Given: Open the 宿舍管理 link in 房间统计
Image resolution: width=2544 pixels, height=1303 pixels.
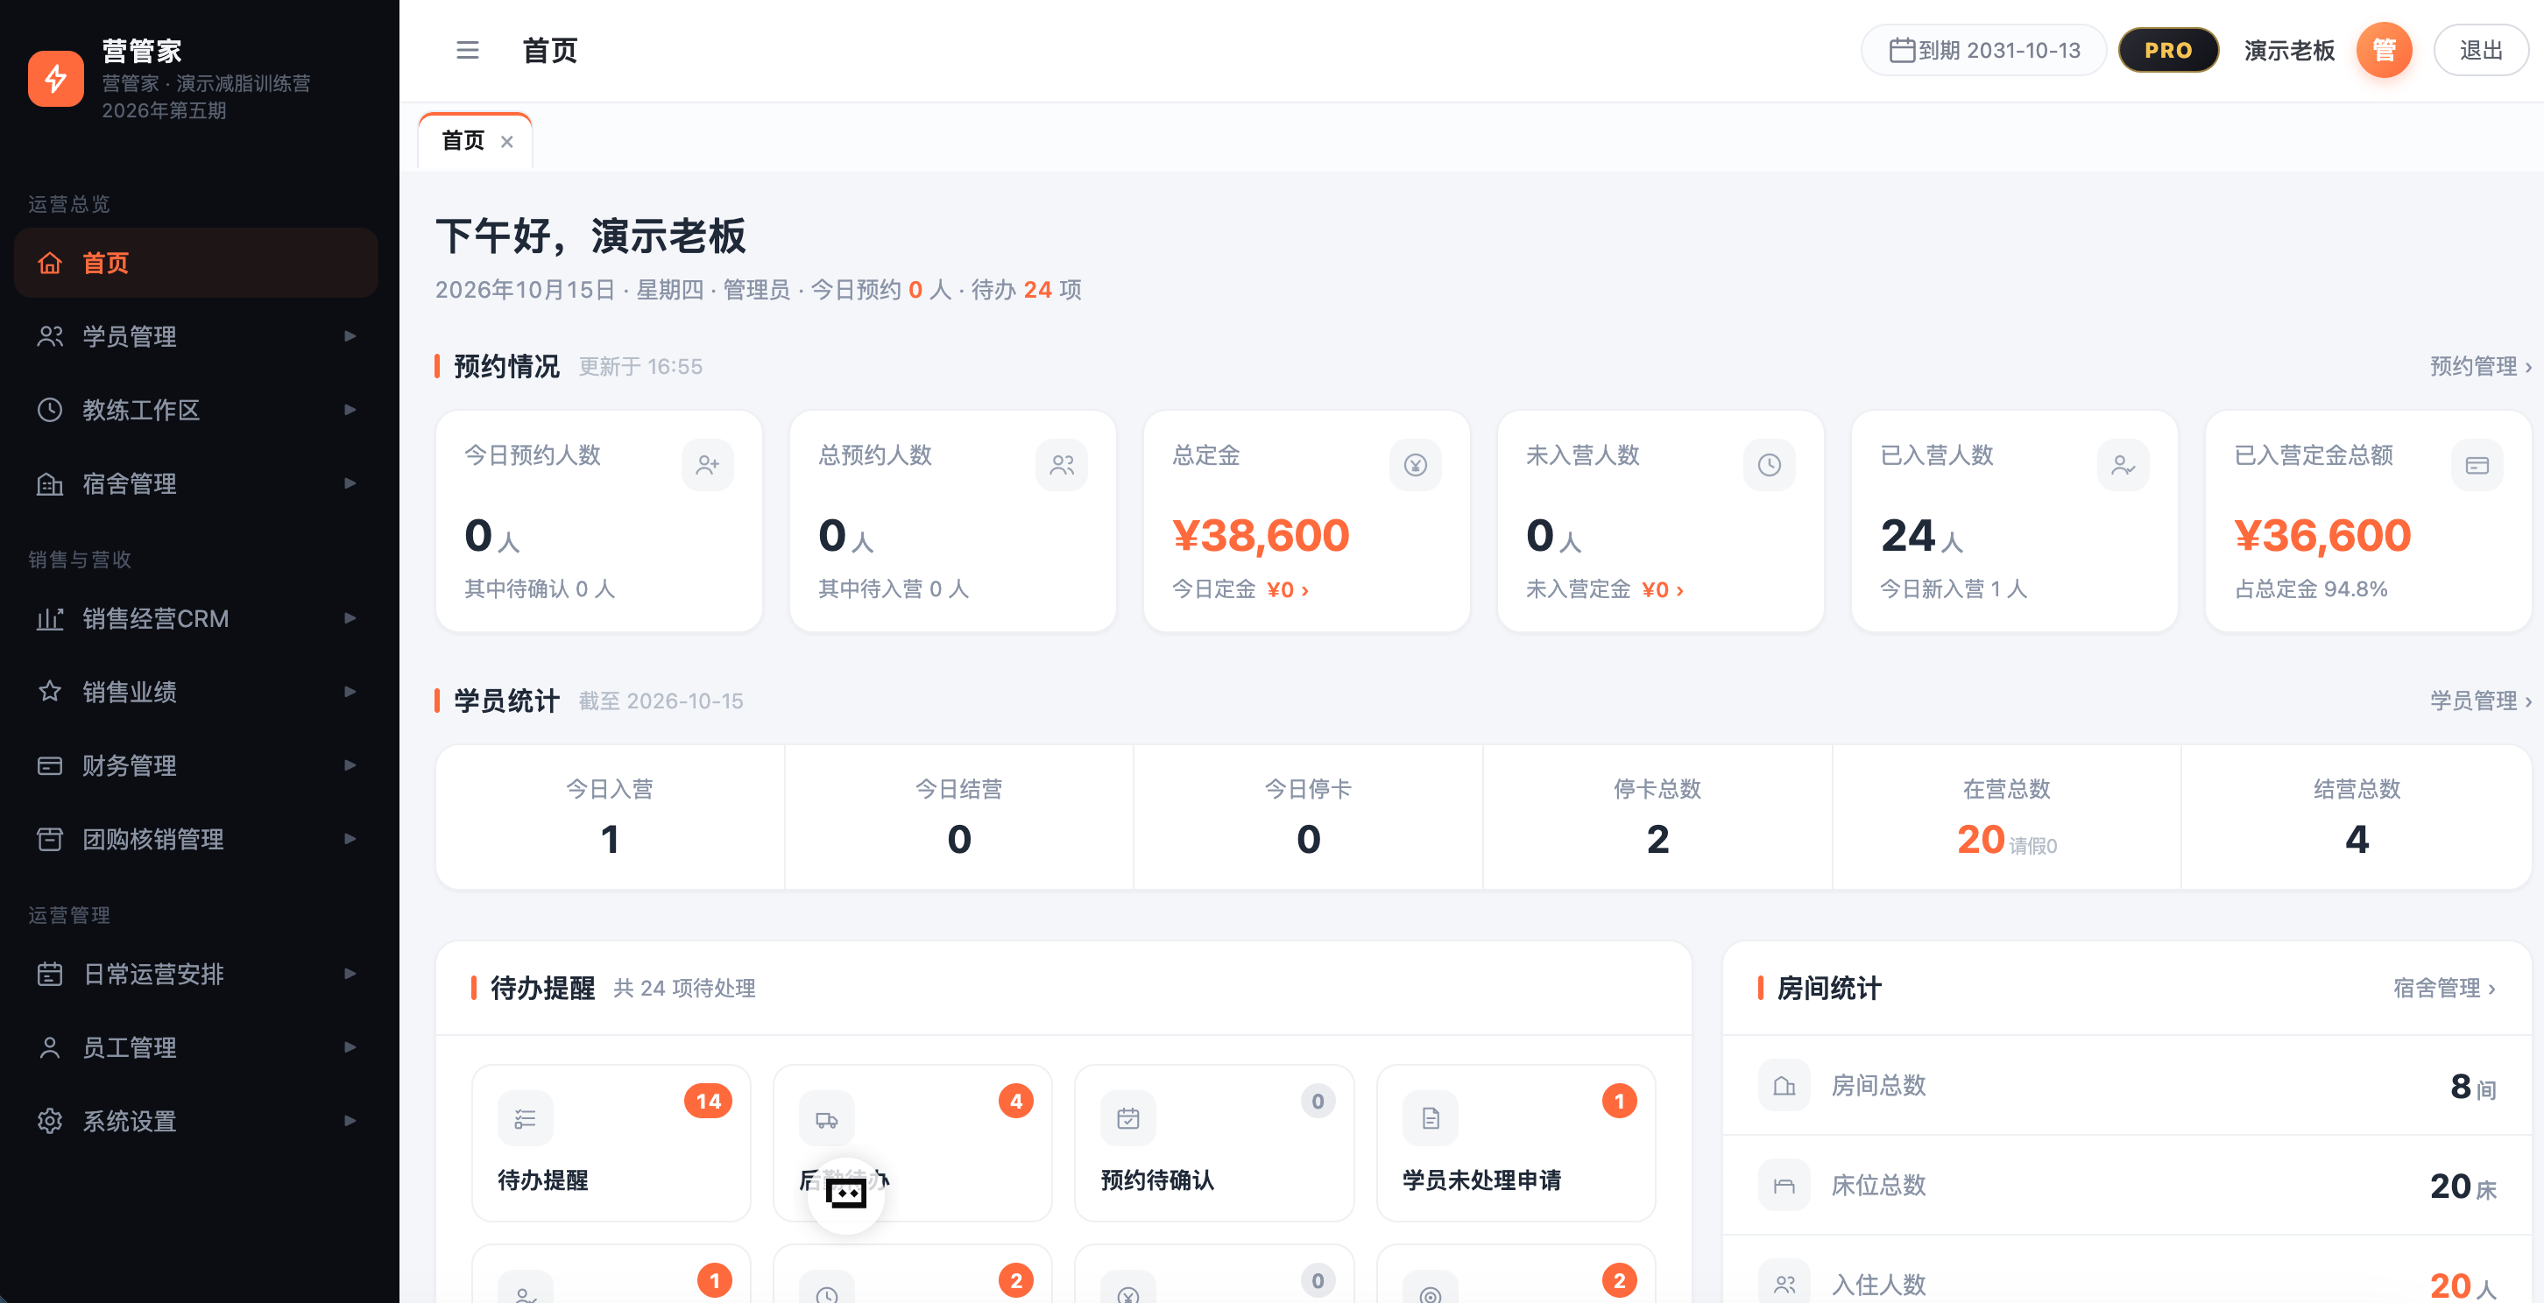Looking at the screenshot, I should click(2443, 990).
